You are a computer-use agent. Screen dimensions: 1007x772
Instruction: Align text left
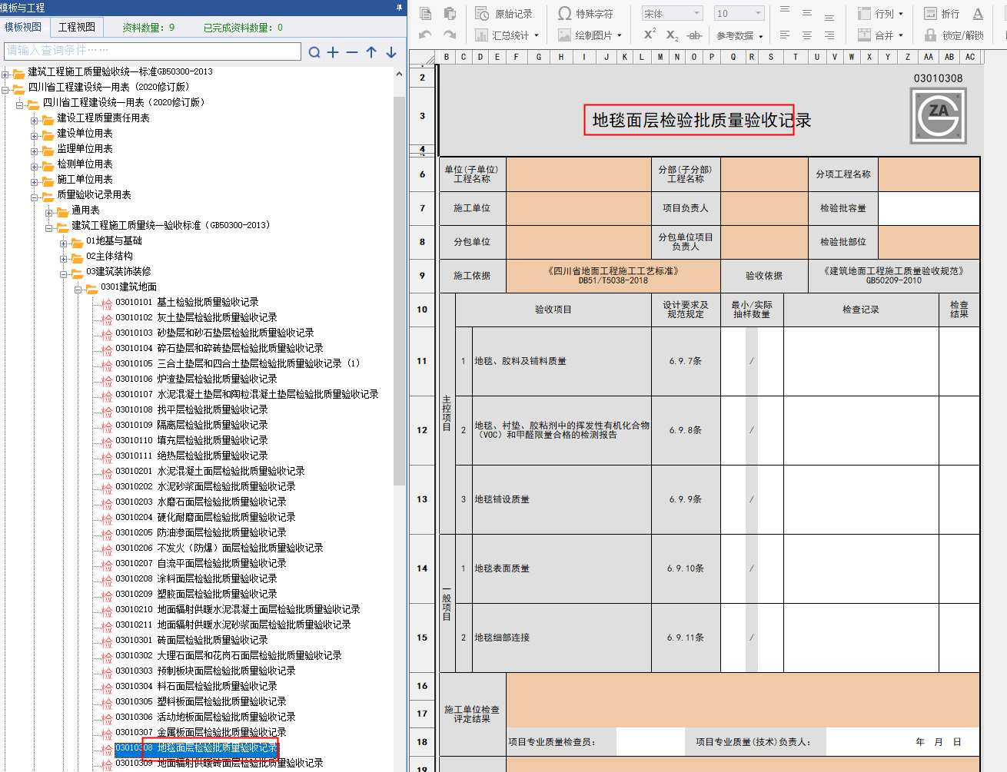coord(785,35)
